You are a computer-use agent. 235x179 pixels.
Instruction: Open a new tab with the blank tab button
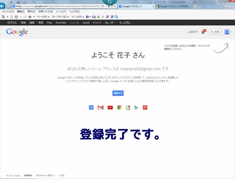coord(195,7)
